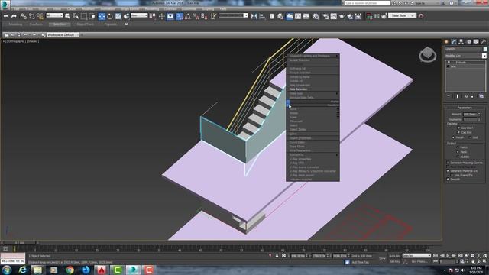
Task: Toggle the Window/Crossing selection icon
Action: [92, 16]
